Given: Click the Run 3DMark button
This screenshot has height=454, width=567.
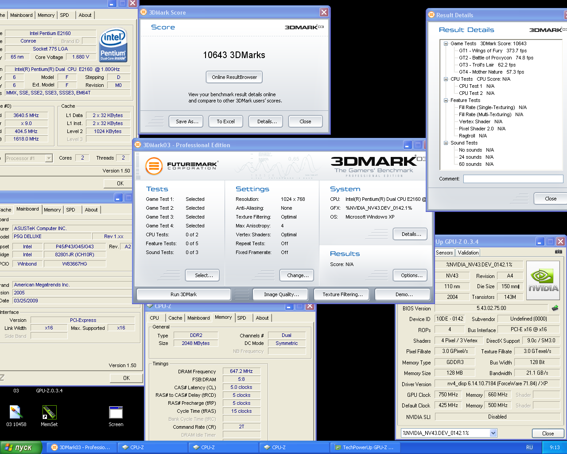Looking at the screenshot, I should tap(183, 294).
